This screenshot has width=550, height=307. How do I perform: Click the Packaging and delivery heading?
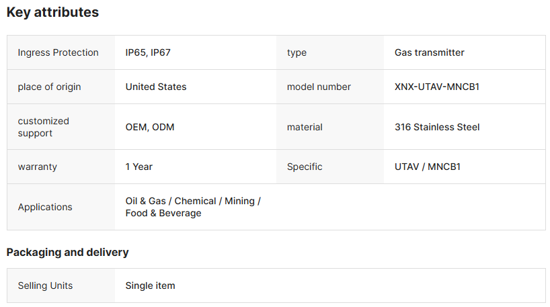click(67, 253)
